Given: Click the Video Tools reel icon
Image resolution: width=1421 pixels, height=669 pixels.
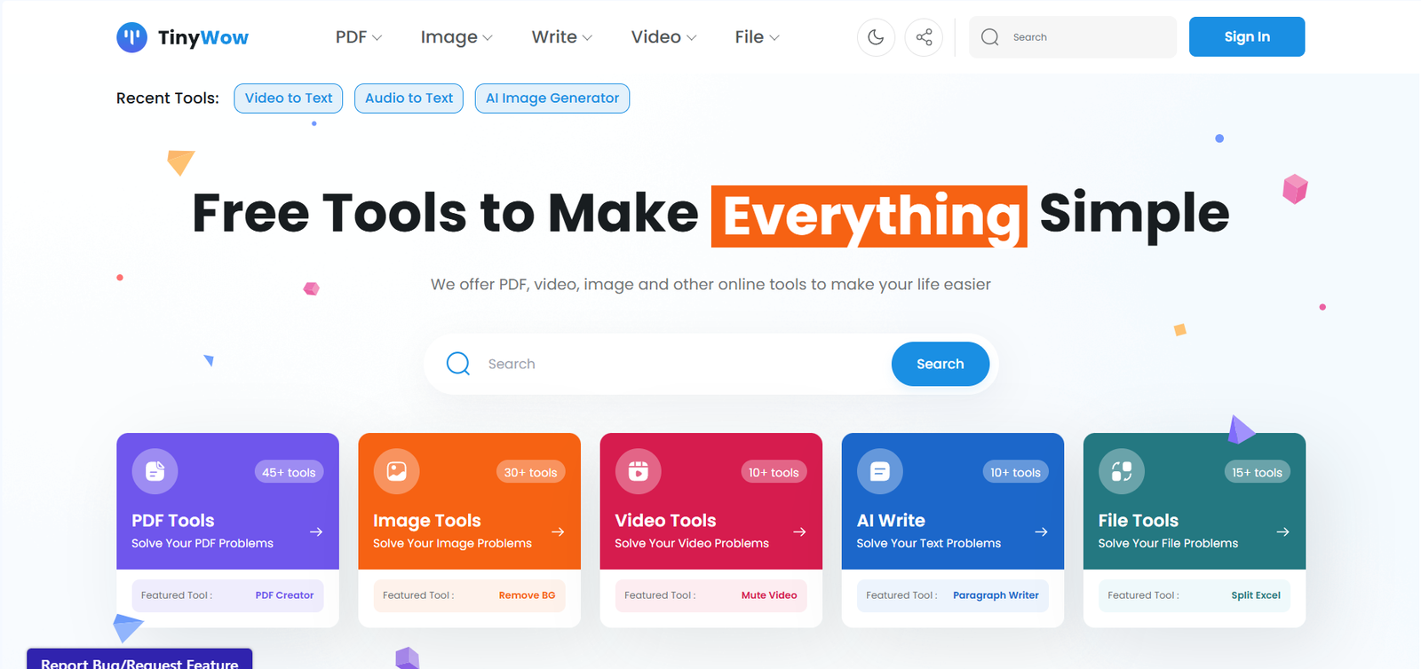Looking at the screenshot, I should click(639, 471).
